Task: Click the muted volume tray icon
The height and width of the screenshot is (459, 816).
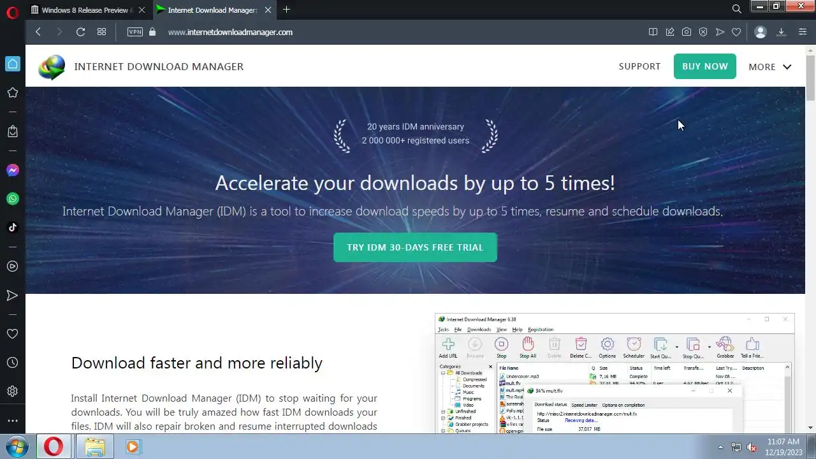Action: [x=752, y=447]
